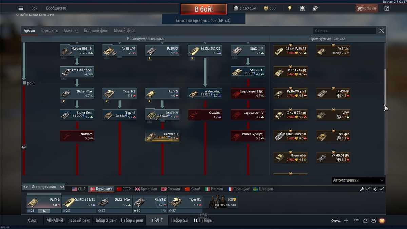Select the Британия nation tab
The height and width of the screenshot is (229, 407).
pos(146,189)
